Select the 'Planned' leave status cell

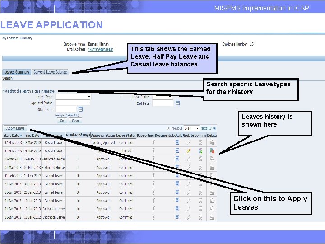tap(126, 151)
